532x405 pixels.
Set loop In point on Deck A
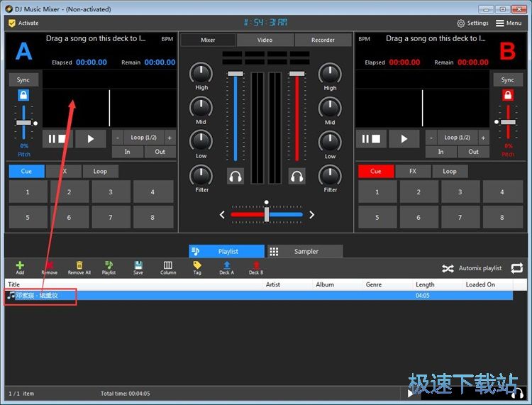coord(128,152)
